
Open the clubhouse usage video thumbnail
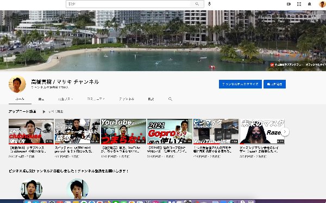[x=31, y=131]
